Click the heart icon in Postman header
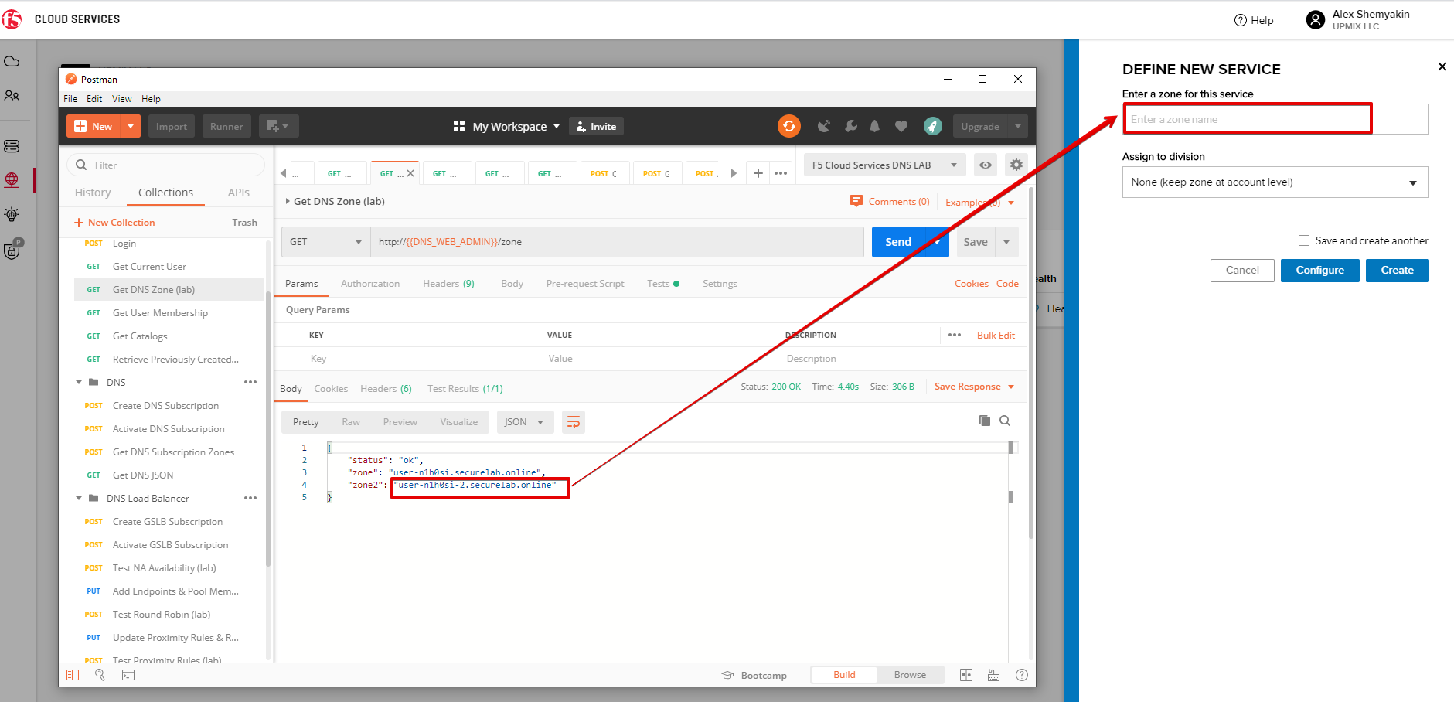This screenshot has width=1454, height=702. click(x=901, y=126)
